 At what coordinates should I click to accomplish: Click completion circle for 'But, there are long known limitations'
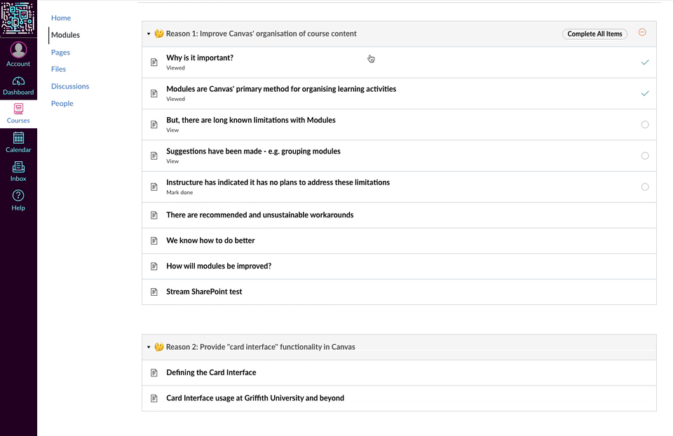point(645,125)
